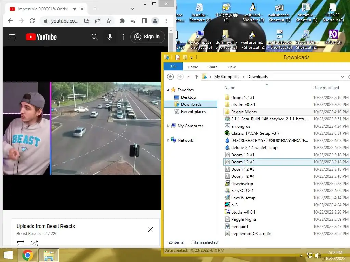Click Properties icon in quick access toolbar
The width and height of the screenshot is (350, 262).
tap(177, 57)
